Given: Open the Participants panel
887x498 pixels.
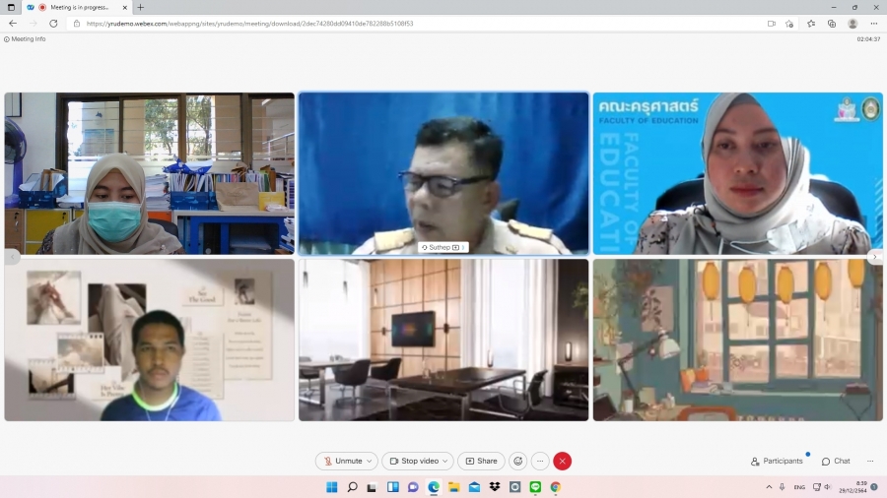Looking at the screenshot, I should tap(777, 461).
